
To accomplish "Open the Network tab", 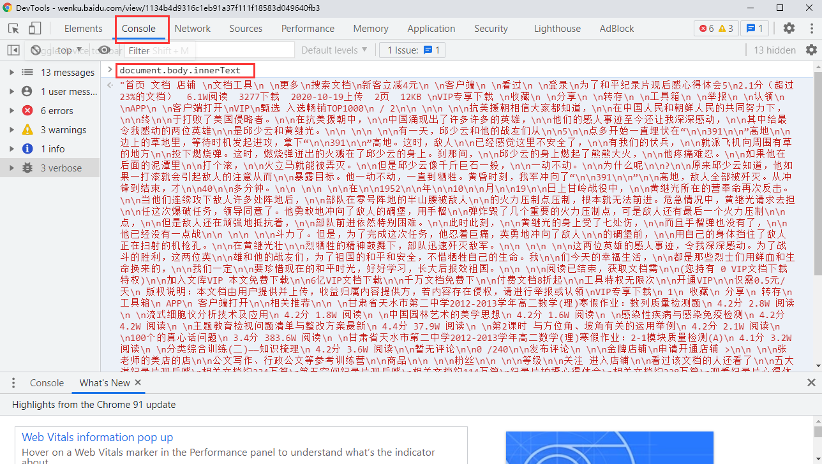I will [193, 29].
